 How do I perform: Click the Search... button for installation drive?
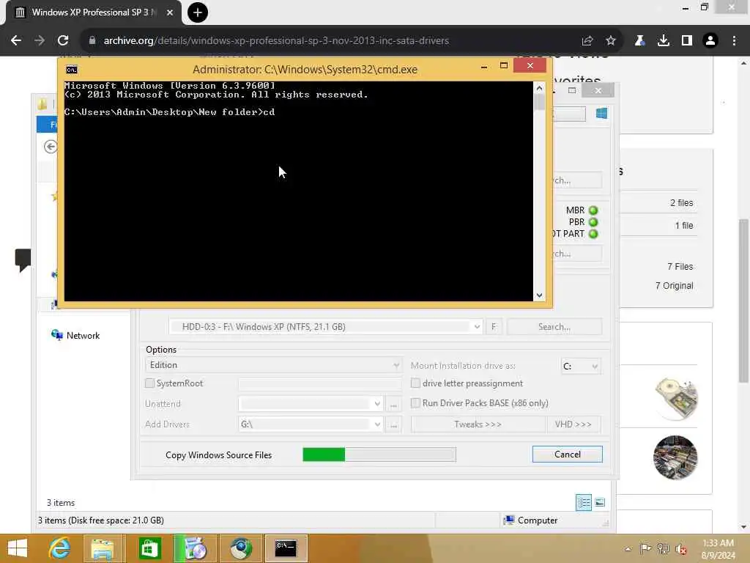coord(554,327)
